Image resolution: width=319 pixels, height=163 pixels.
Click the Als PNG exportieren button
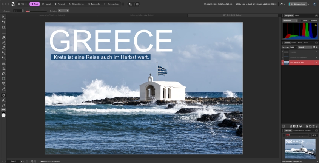(x=298, y=4)
